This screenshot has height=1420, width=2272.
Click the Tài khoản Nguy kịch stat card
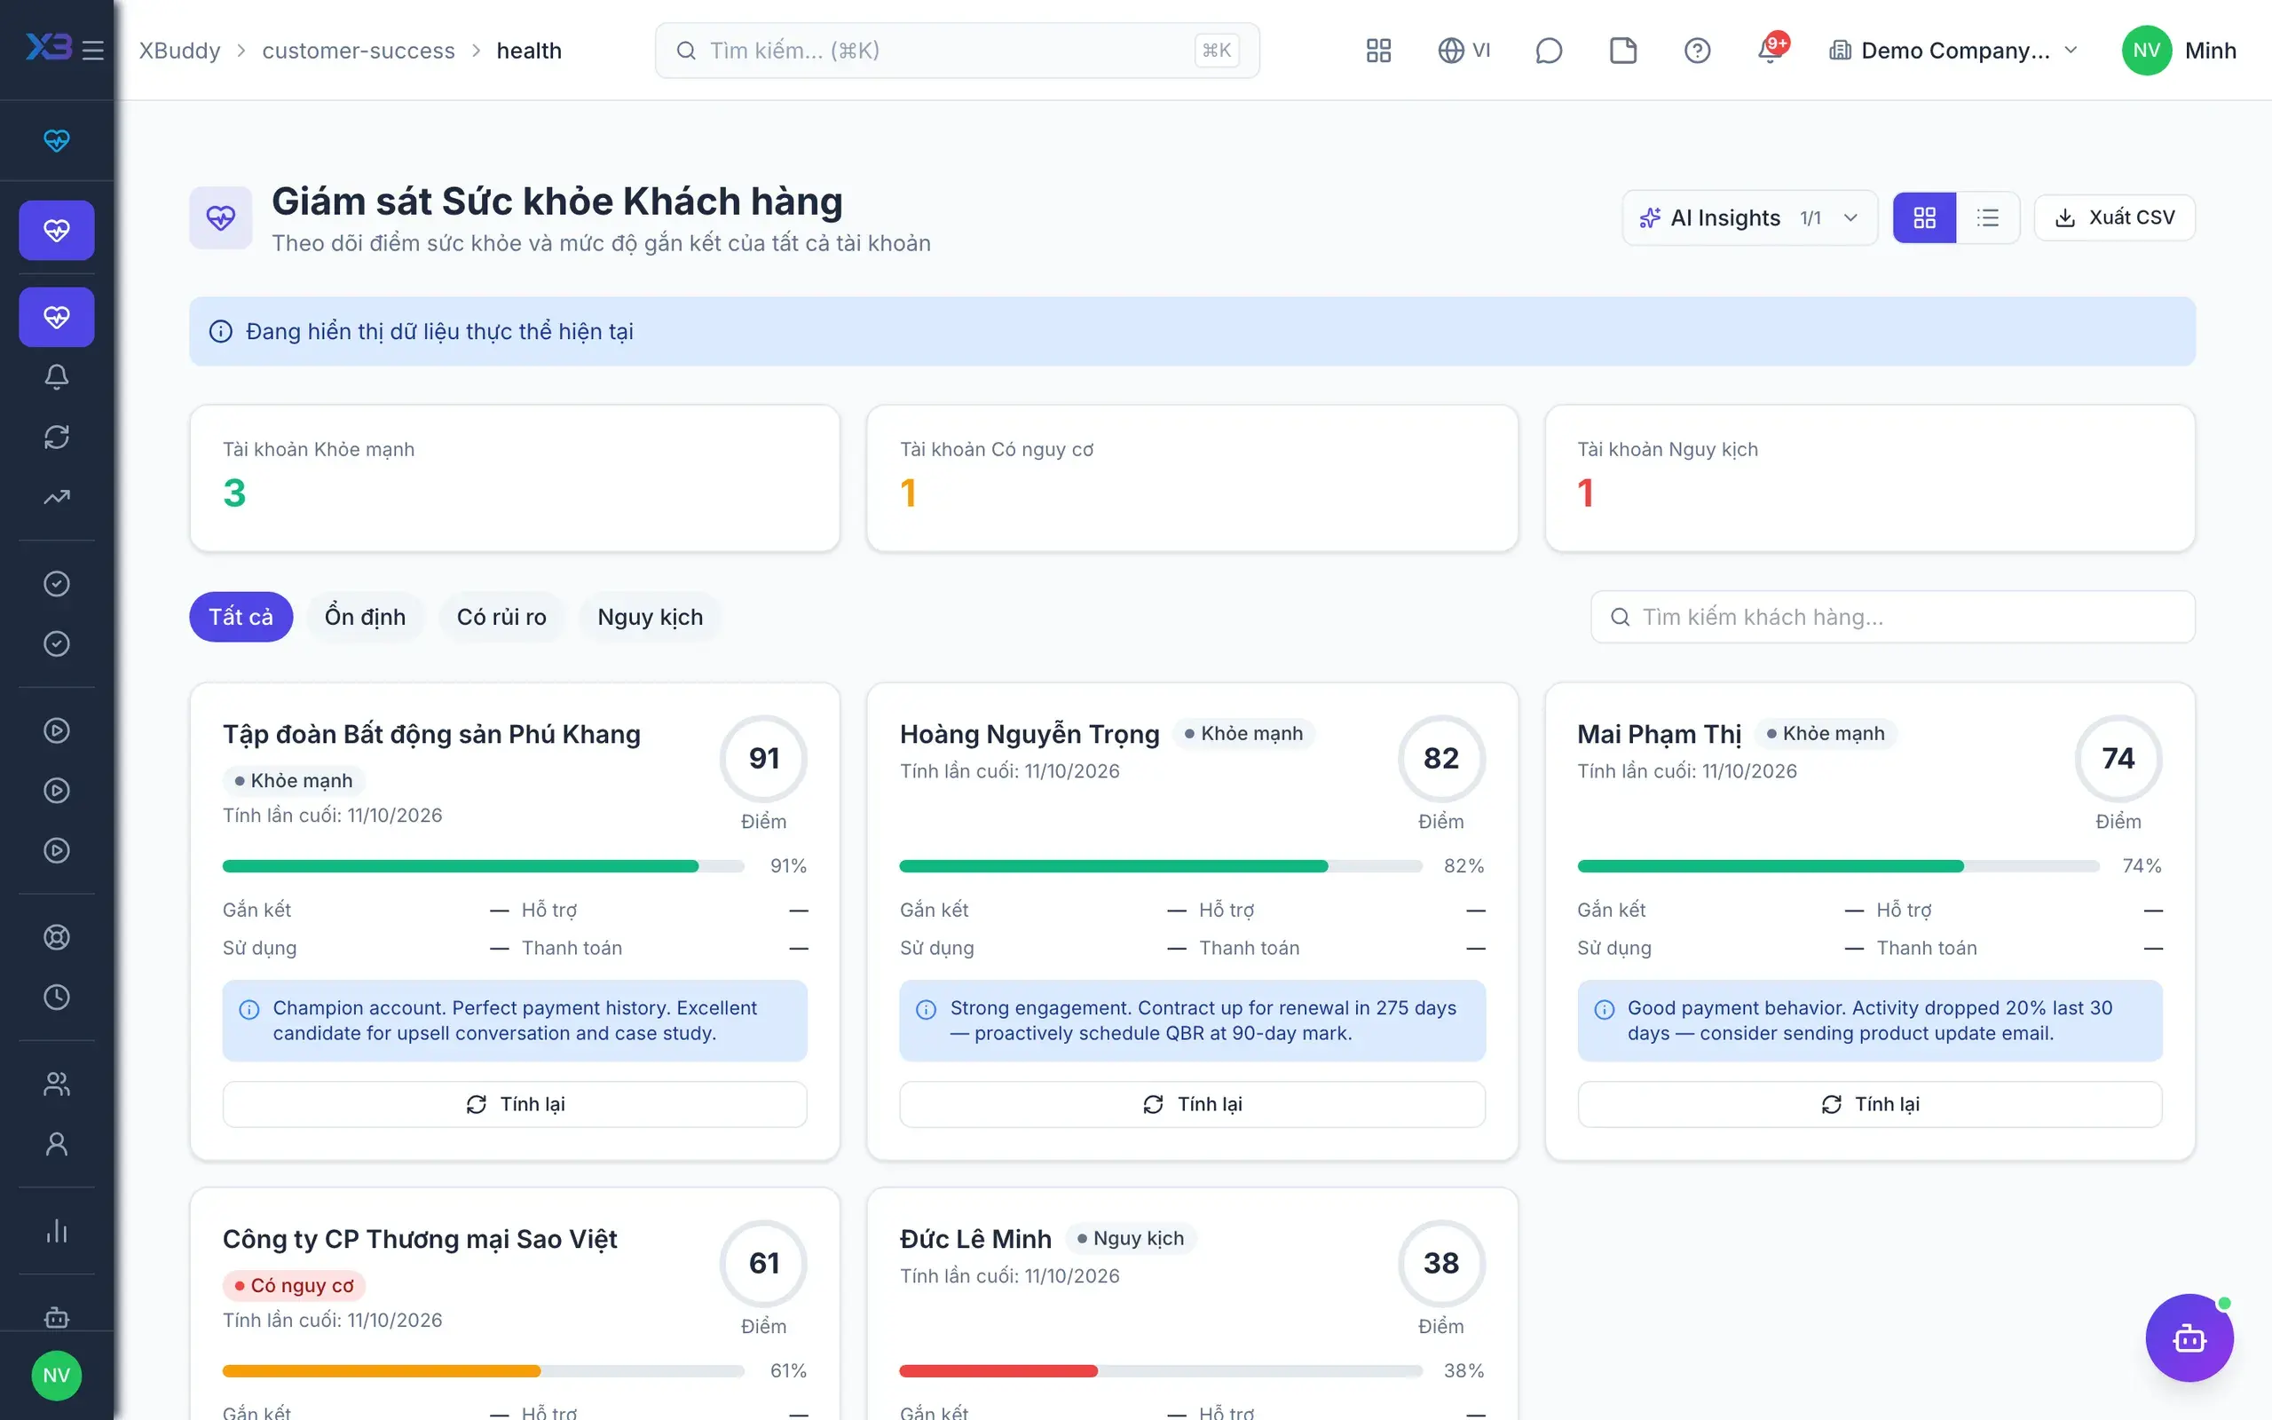point(1869,478)
